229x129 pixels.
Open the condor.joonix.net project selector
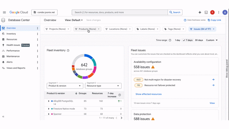[x=44, y=13]
